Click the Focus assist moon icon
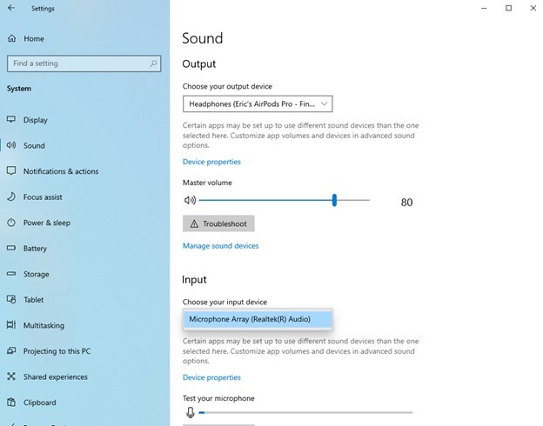The height and width of the screenshot is (426, 543). pyautogui.click(x=11, y=196)
